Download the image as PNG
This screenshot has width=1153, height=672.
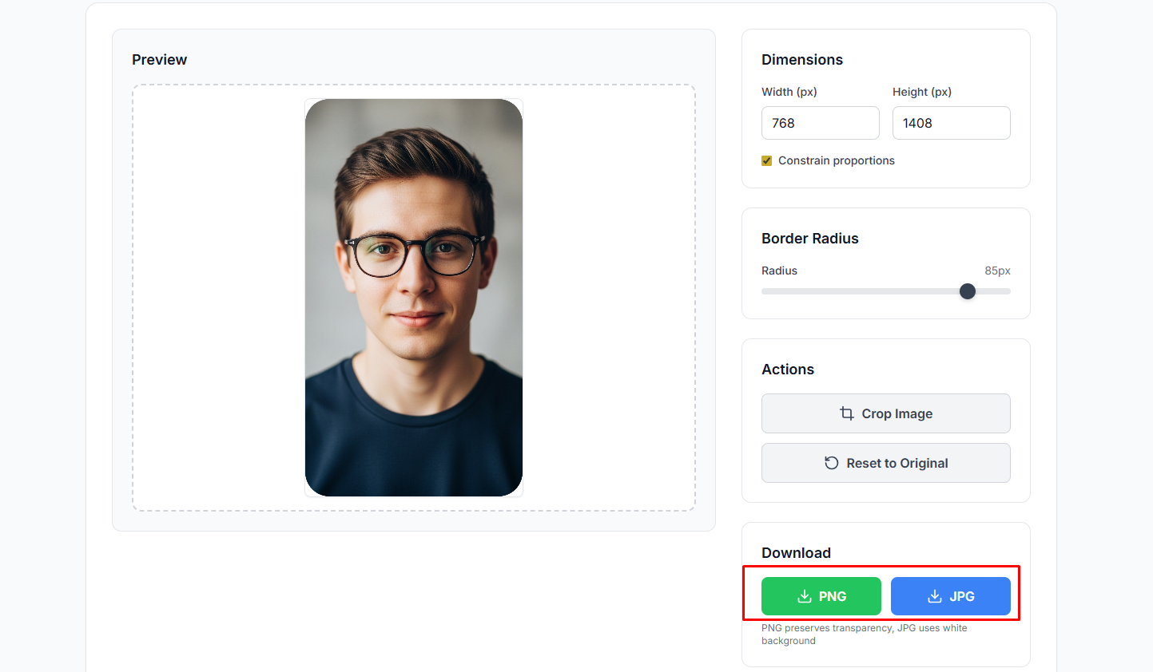[821, 596]
